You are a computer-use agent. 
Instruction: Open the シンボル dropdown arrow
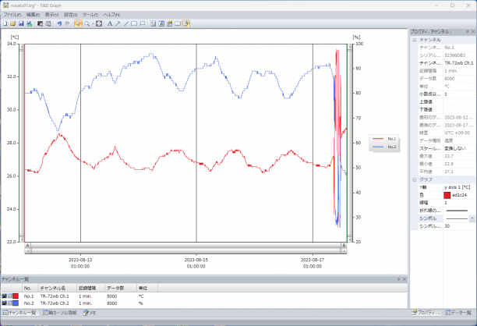[472, 218]
